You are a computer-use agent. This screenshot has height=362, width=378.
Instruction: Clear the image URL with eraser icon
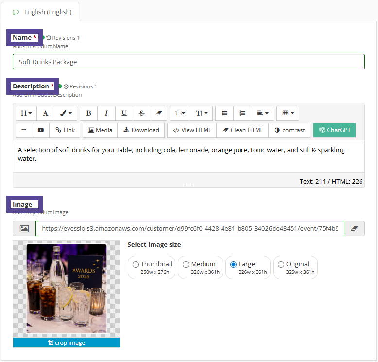tap(354, 228)
